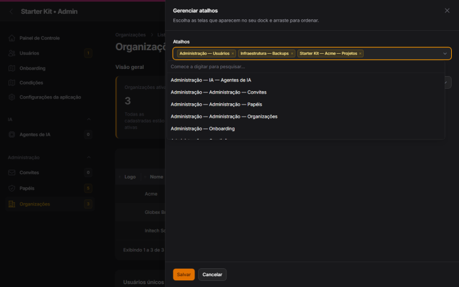Viewport: 459px width, 287px height.
Task: Click the Usuários sidebar icon
Action: click(11, 53)
